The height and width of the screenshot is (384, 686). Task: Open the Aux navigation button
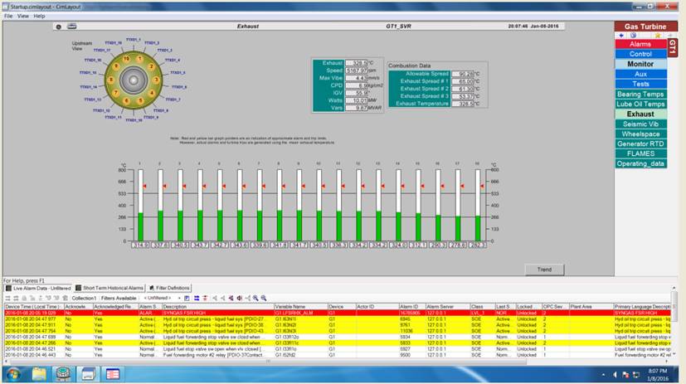click(640, 74)
